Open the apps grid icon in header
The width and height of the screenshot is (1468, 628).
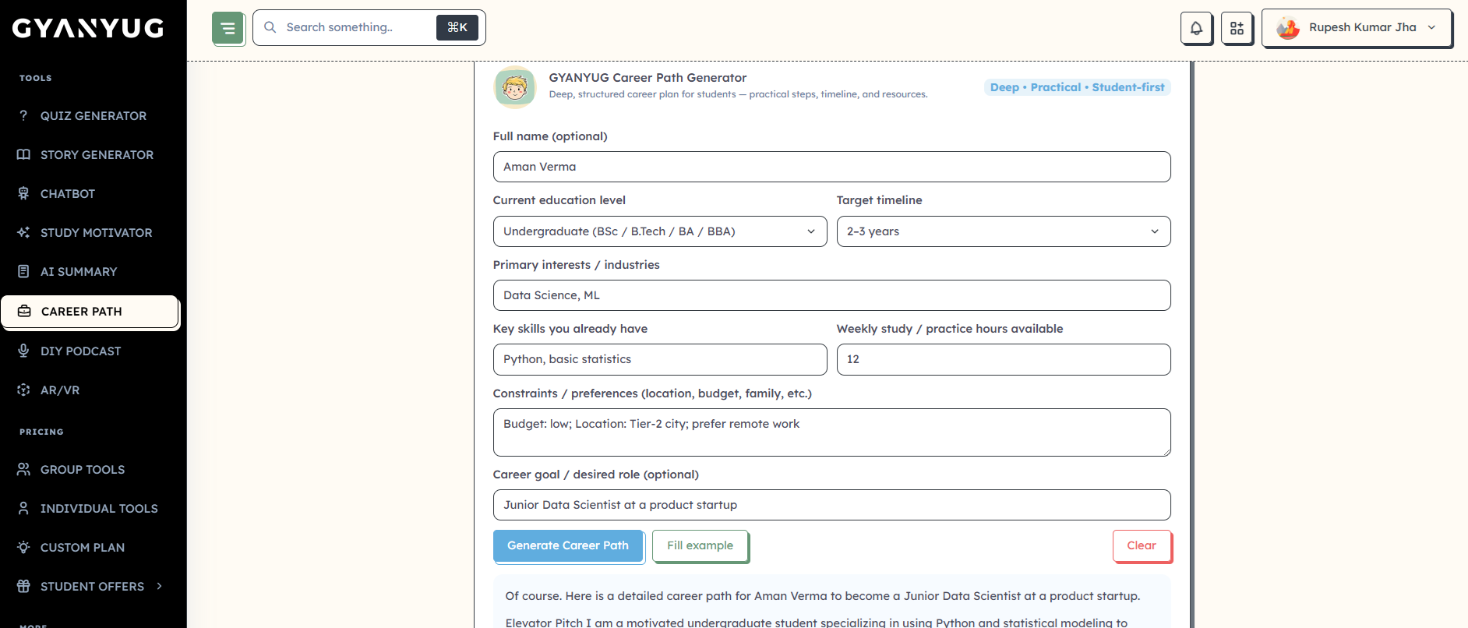pyautogui.click(x=1237, y=28)
